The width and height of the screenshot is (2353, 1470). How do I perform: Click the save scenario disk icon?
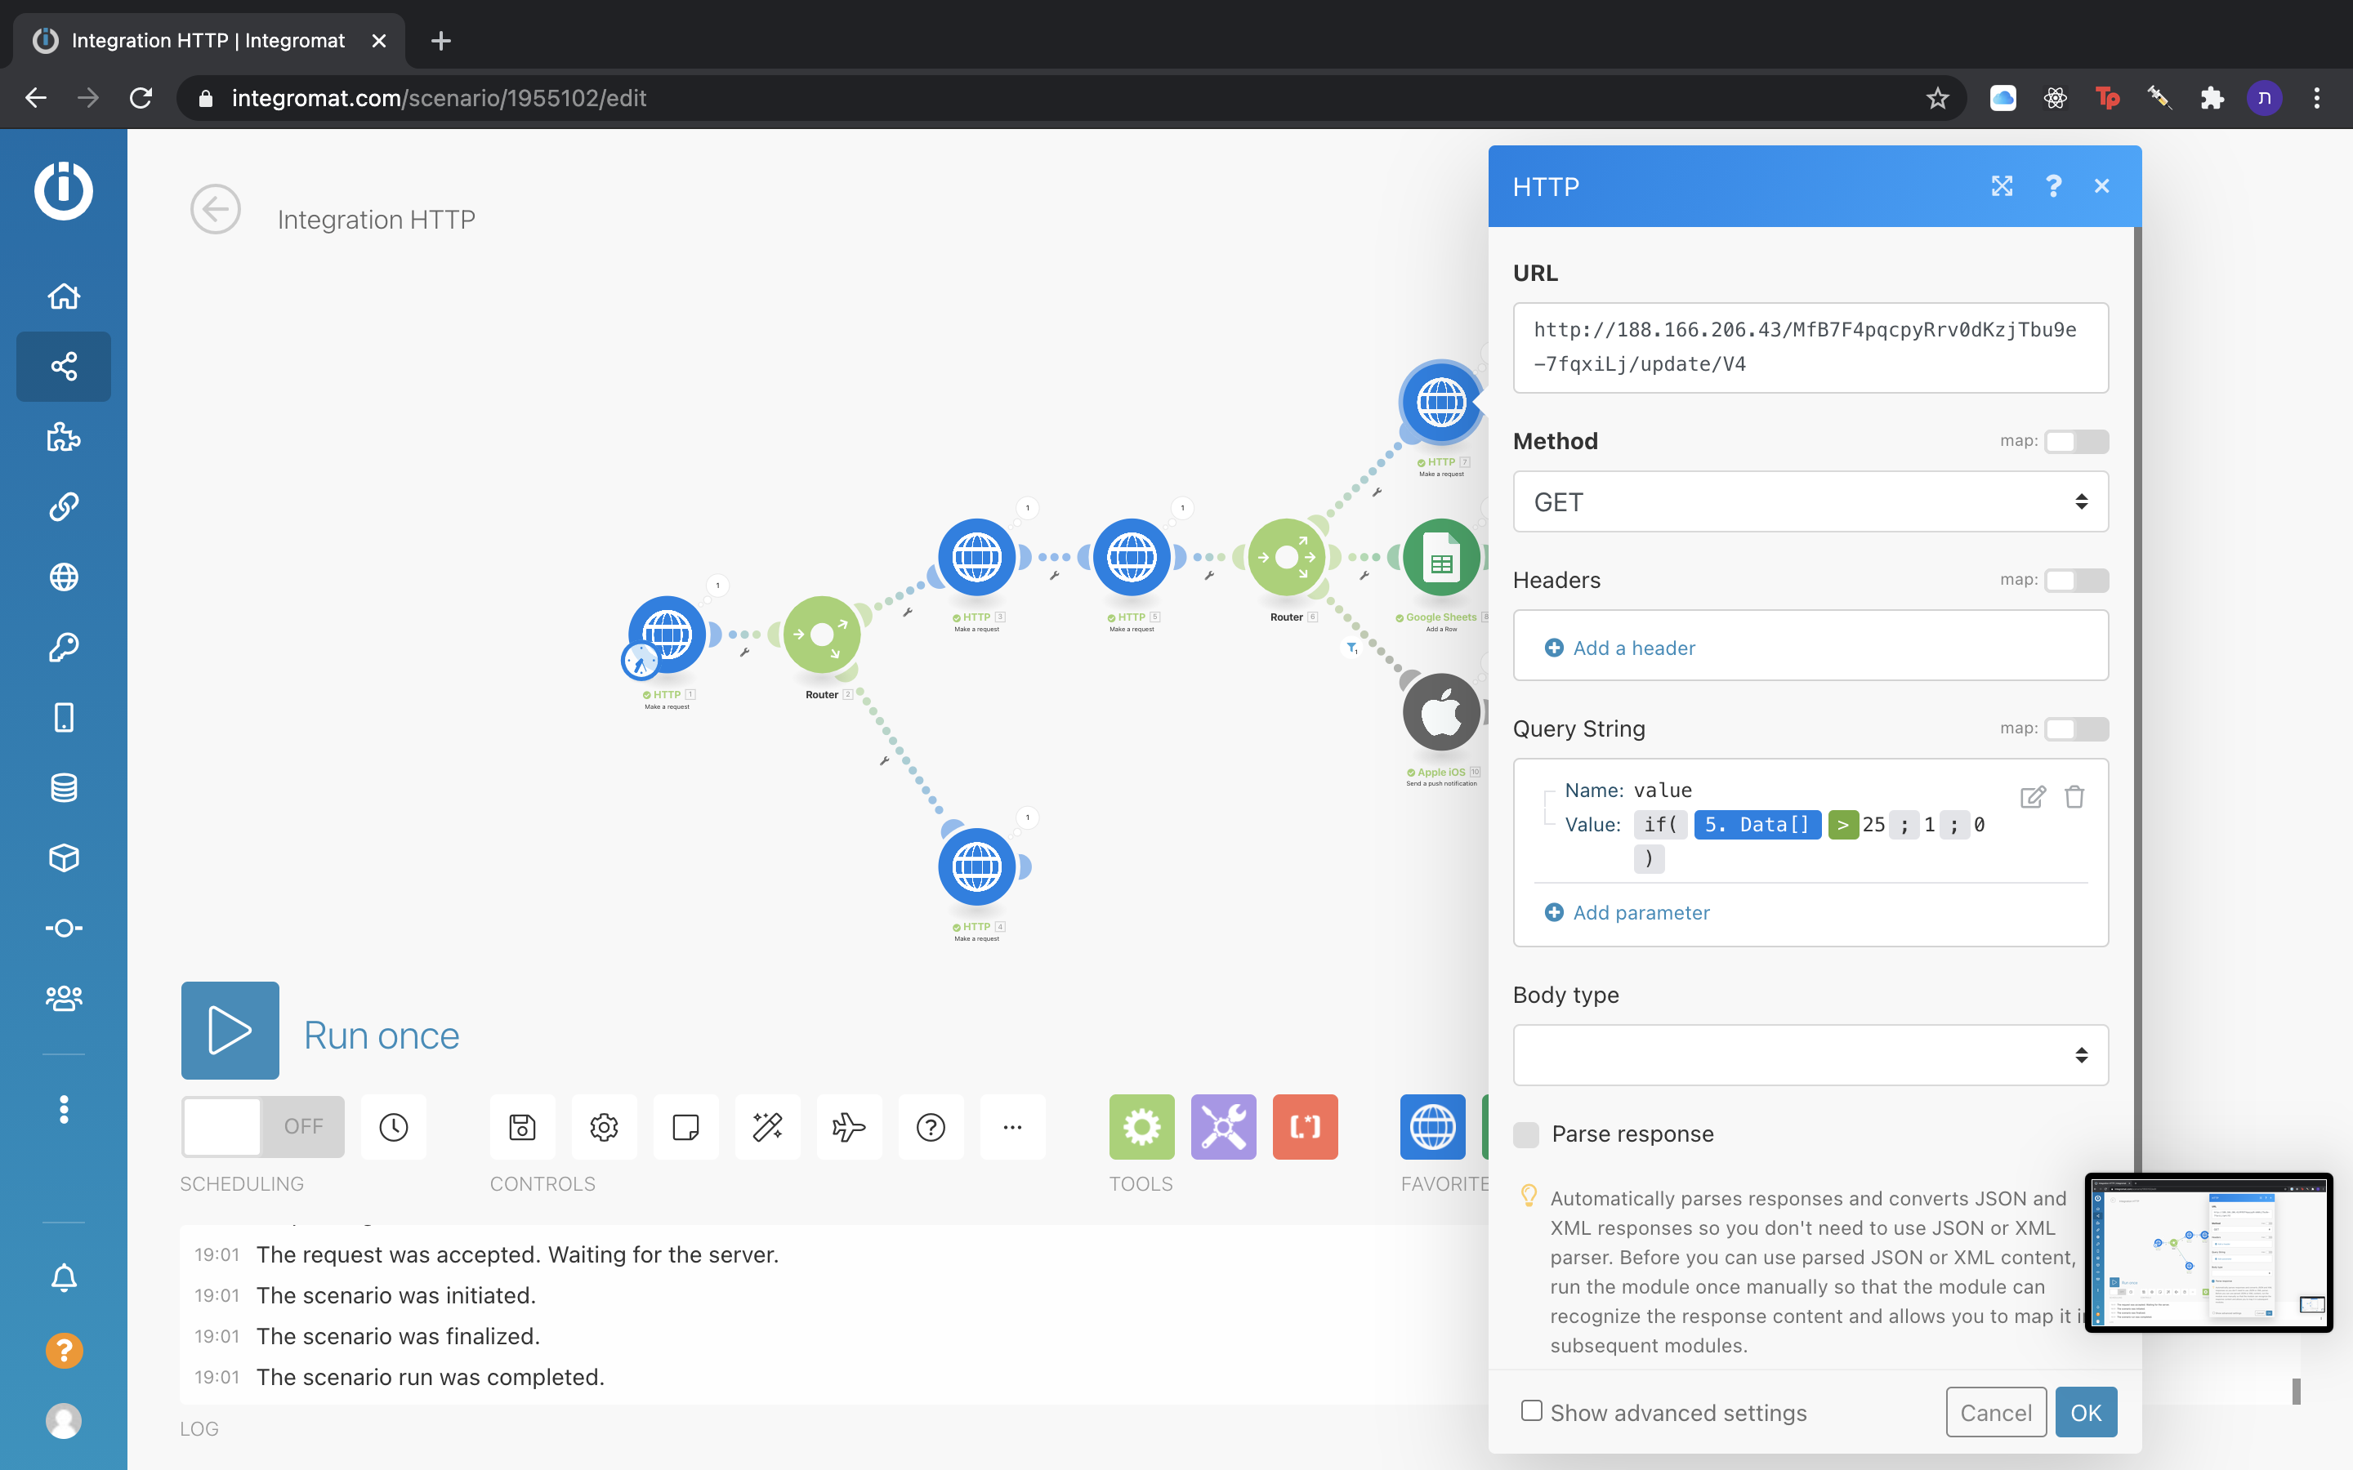tap(522, 1127)
